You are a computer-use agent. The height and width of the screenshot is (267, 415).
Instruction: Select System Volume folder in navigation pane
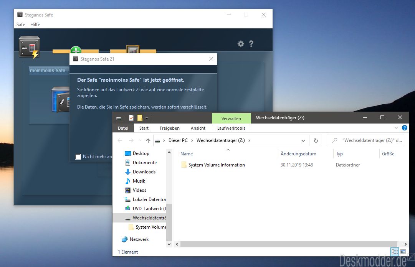(x=147, y=227)
